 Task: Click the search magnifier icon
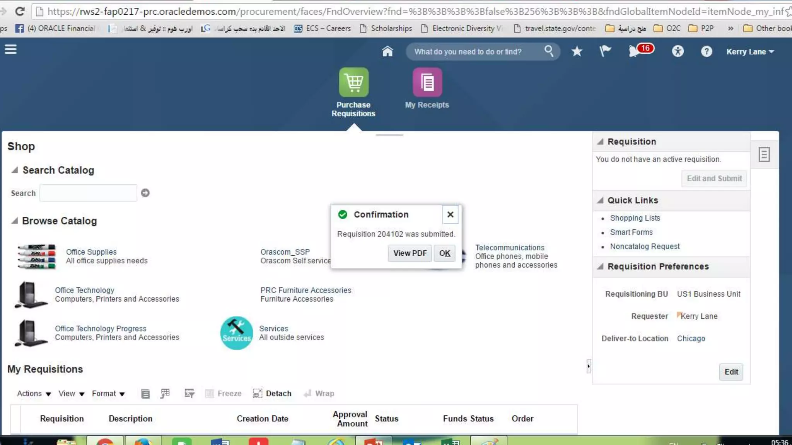(549, 51)
